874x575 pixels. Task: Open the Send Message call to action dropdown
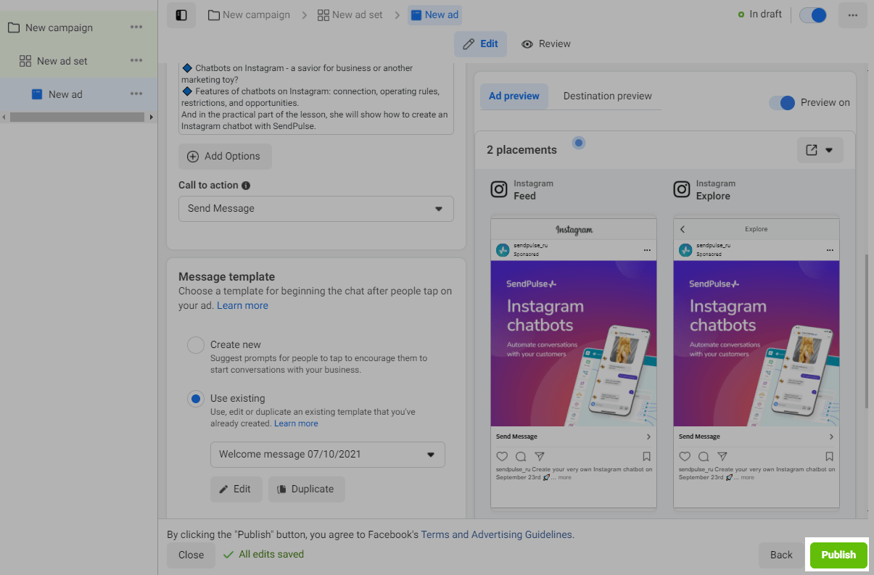click(316, 209)
